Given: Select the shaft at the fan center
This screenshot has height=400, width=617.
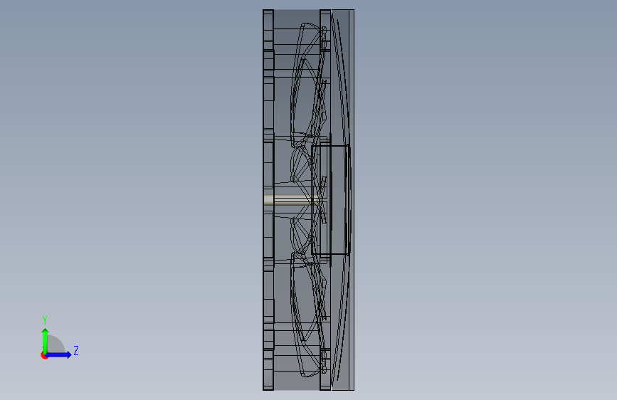Looking at the screenshot, I should (x=291, y=201).
